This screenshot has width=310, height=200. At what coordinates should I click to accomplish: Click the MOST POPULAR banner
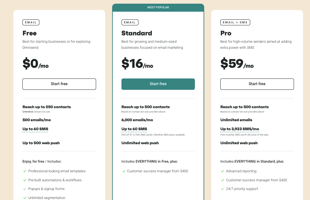pos(158,7)
